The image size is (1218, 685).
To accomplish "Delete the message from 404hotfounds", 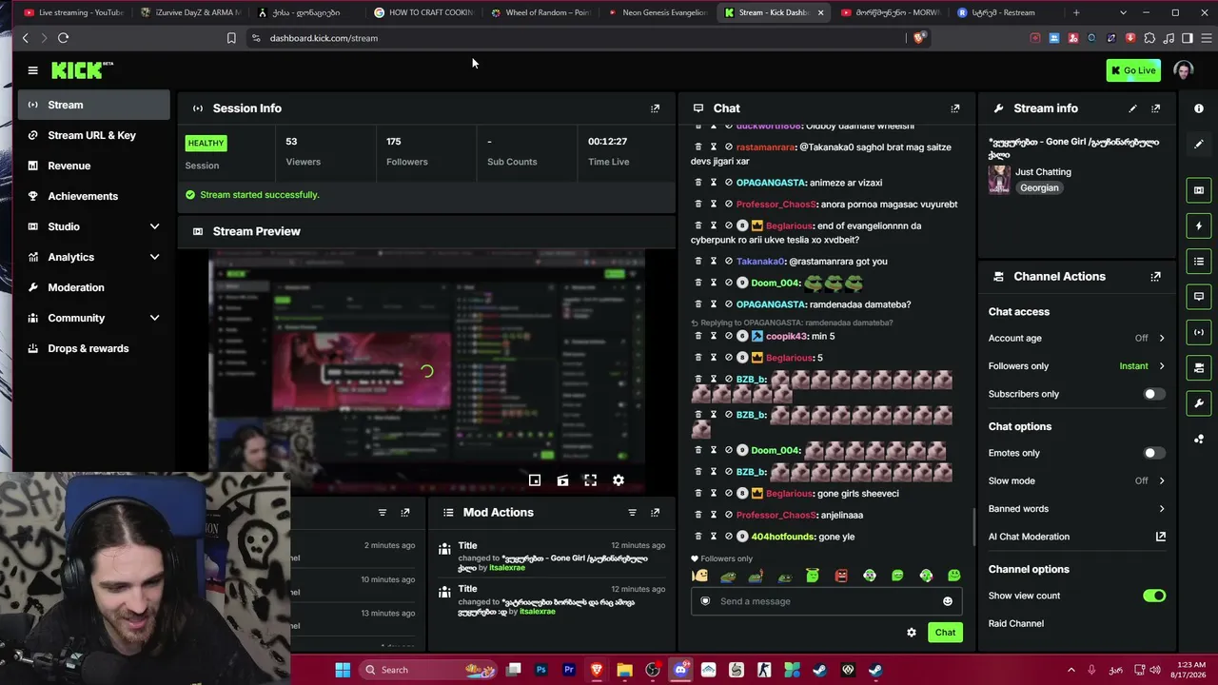I will (698, 537).
